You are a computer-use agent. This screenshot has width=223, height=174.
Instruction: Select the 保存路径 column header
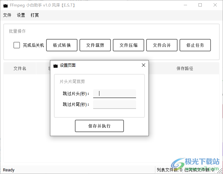(185, 68)
